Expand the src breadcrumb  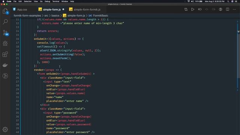(x=46, y=15)
